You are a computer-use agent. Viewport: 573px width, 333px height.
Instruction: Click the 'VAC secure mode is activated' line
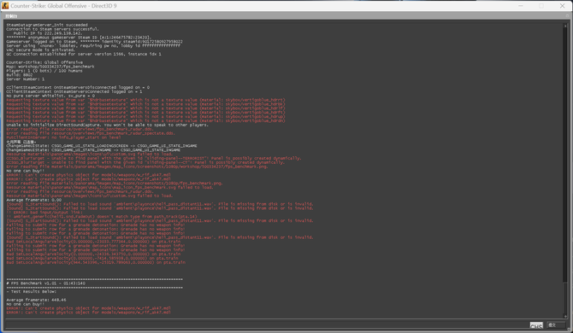pos(40,50)
